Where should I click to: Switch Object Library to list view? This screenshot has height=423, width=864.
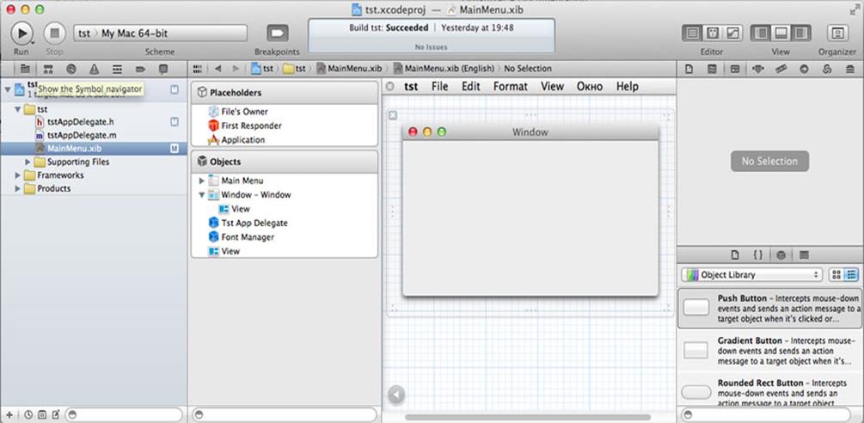[x=851, y=274]
